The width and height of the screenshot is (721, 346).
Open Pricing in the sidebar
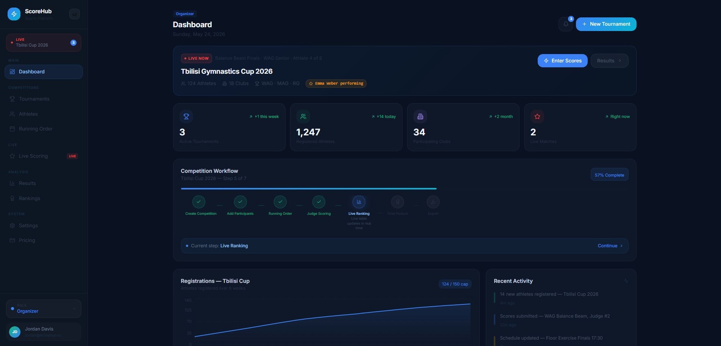(44, 240)
